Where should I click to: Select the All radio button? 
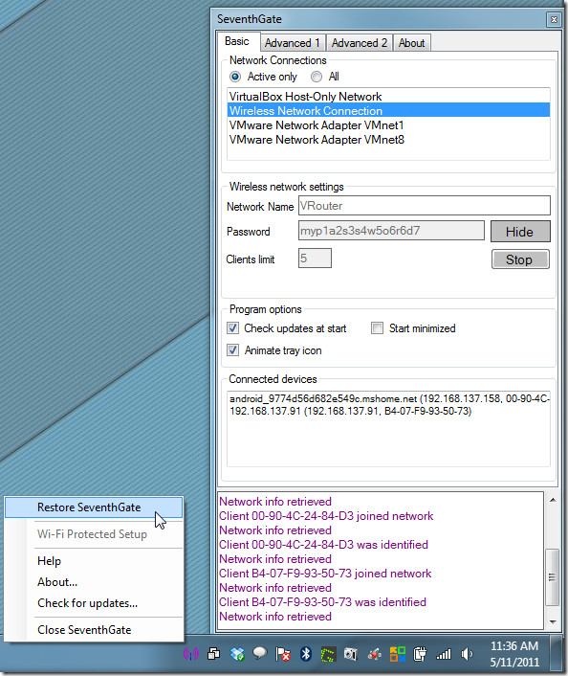pyautogui.click(x=317, y=77)
